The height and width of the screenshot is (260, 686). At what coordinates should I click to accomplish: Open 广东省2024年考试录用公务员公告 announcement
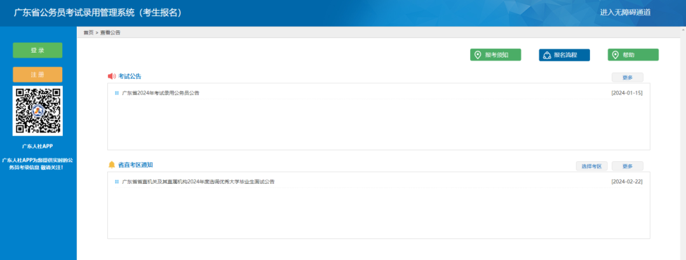click(161, 93)
